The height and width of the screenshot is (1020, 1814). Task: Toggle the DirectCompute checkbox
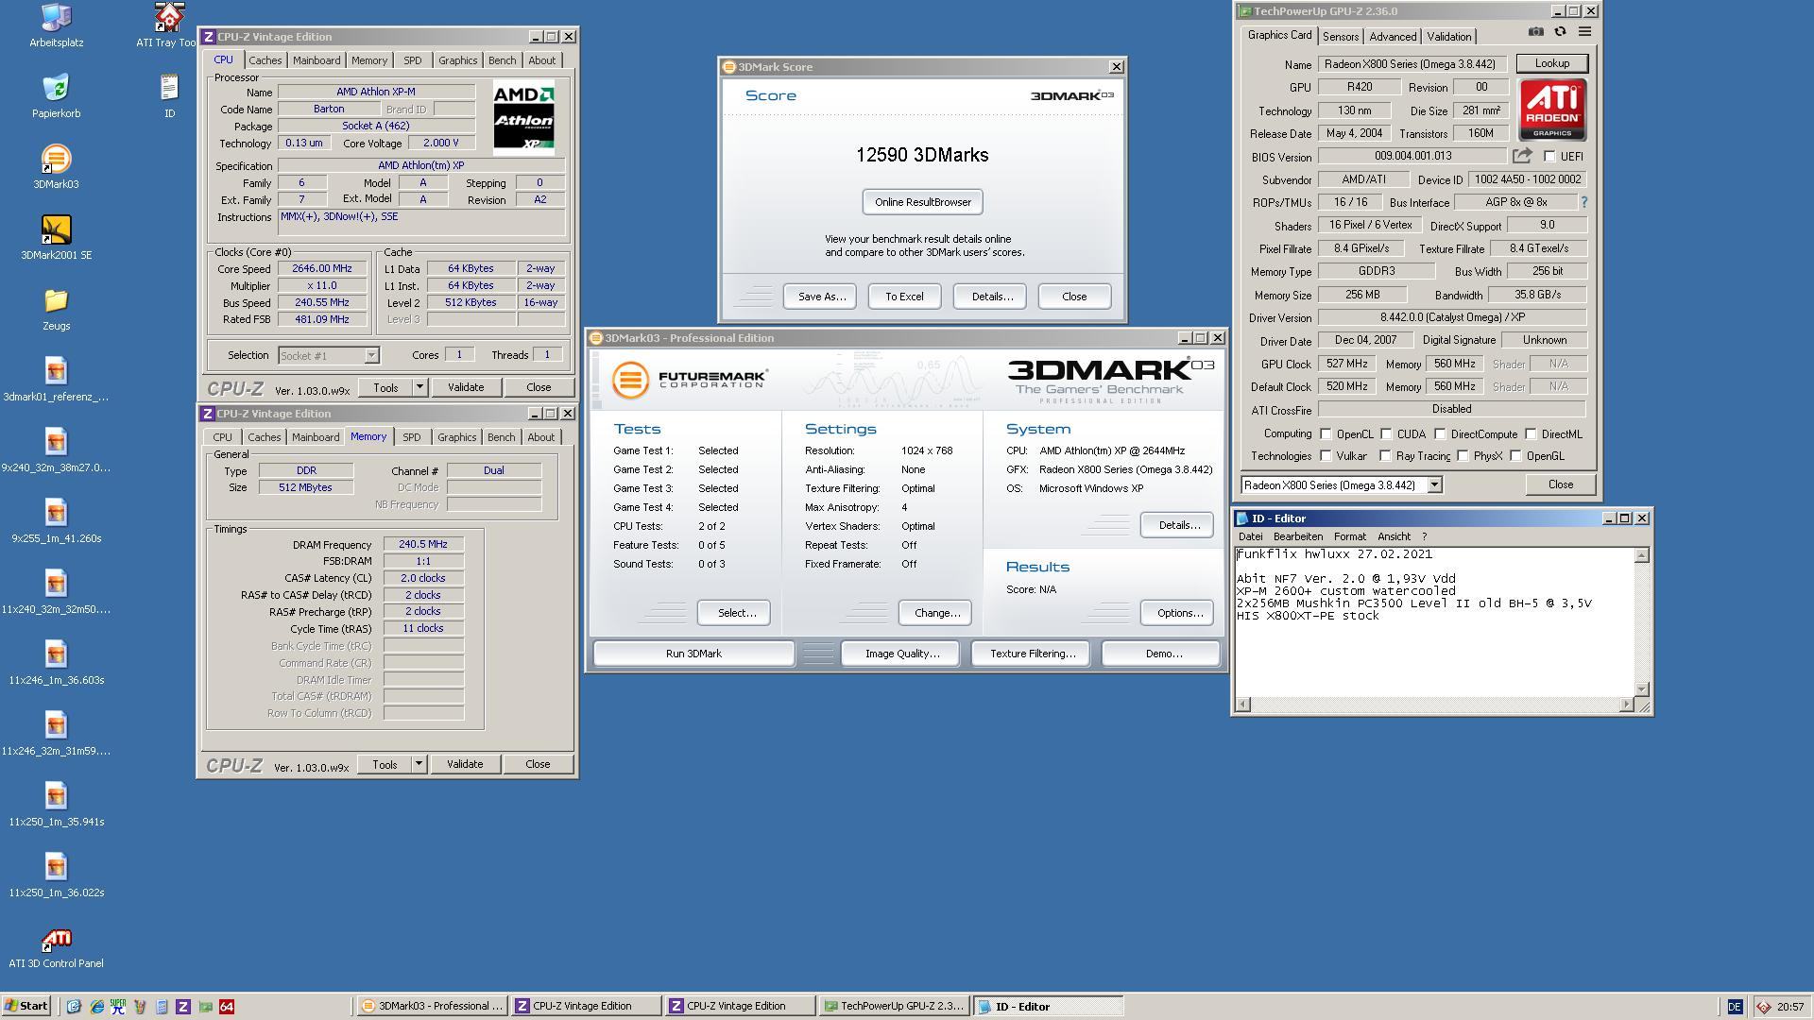[x=1440, y=434]
